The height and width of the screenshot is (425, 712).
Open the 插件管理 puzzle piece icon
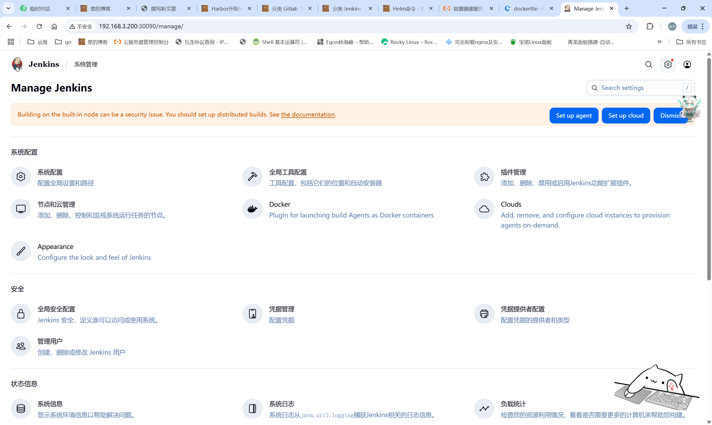484,177
